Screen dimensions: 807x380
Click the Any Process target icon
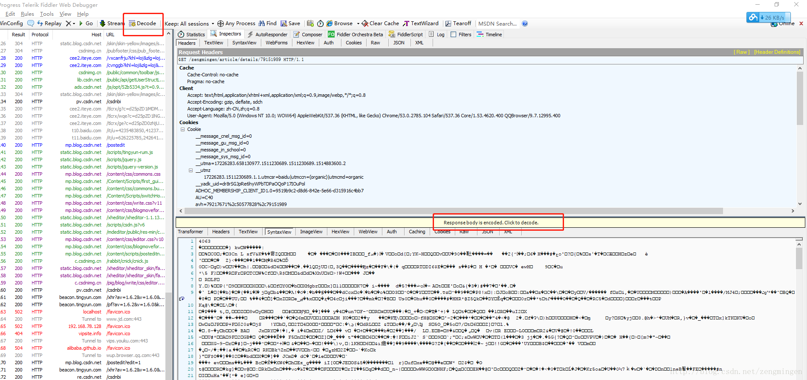(x=220, y=23)
